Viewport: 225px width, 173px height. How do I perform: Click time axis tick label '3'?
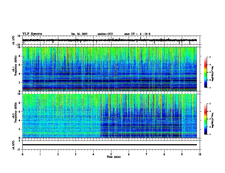click(76, 154)
